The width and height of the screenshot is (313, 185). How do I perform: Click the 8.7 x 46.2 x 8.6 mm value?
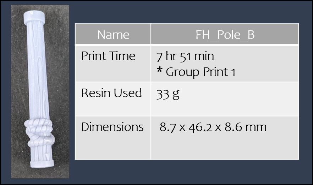pyautogui.click(x=213, y=127)
